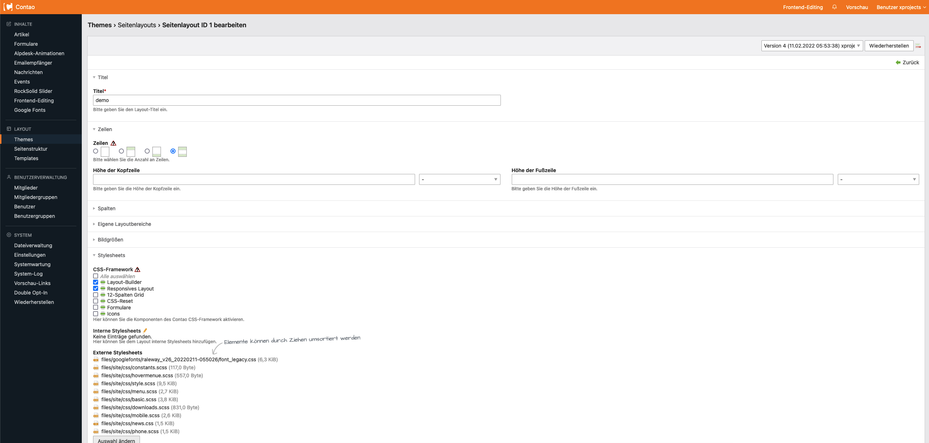
Task: Click the notification bell icon
Action: [835, 7]
